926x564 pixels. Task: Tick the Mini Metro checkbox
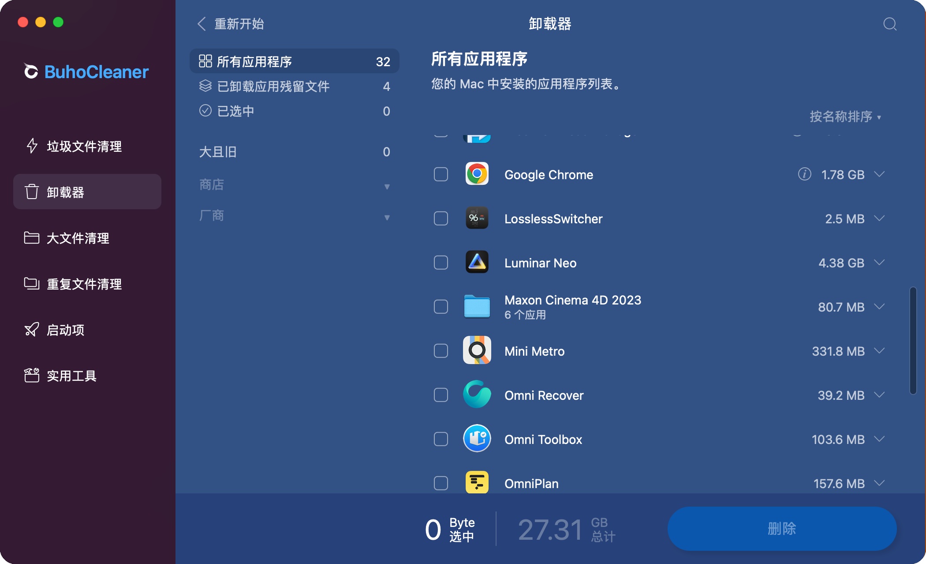tap(441, 351)
